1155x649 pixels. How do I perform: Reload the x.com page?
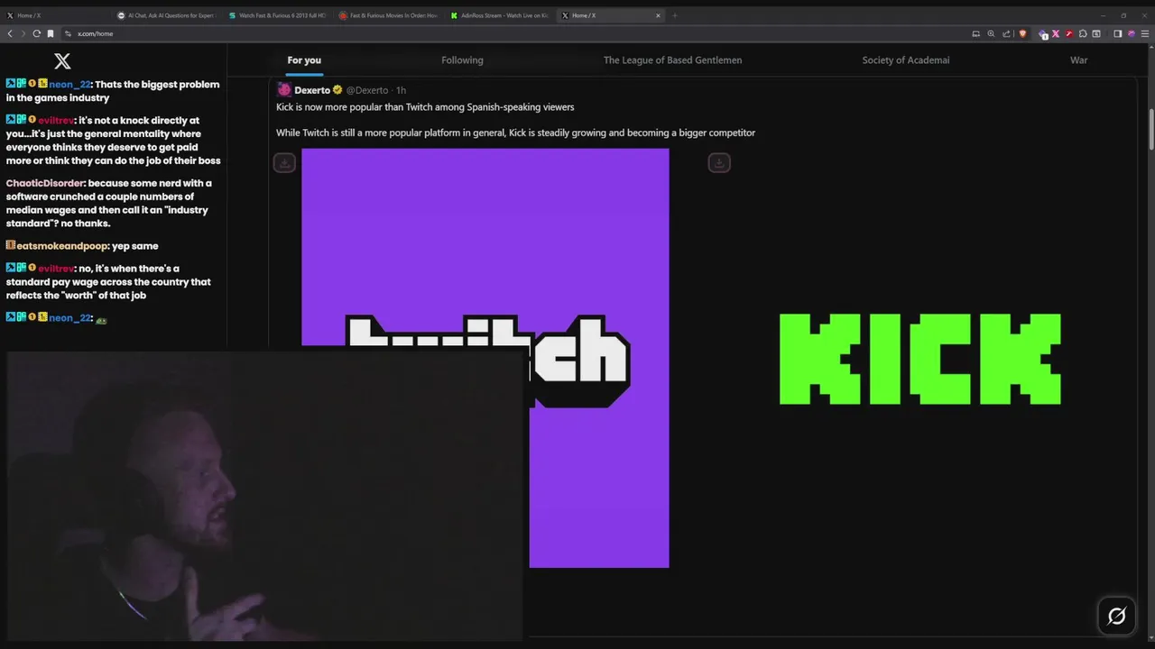37,33
